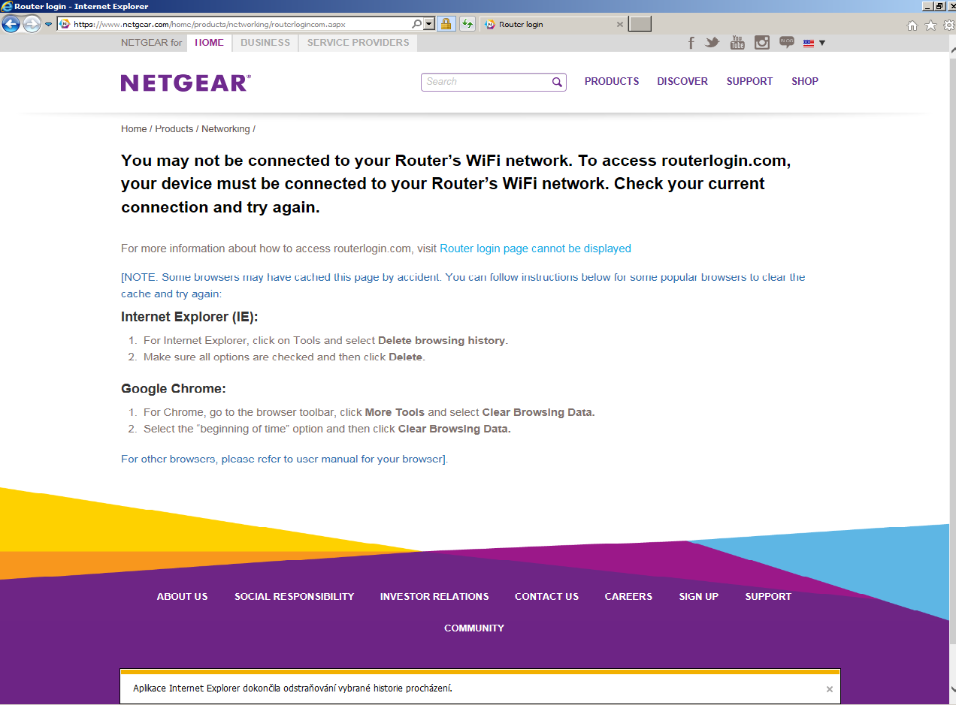The image size is (956, 705).
Task: Click inside the site Search field
Action: (486, 82)
